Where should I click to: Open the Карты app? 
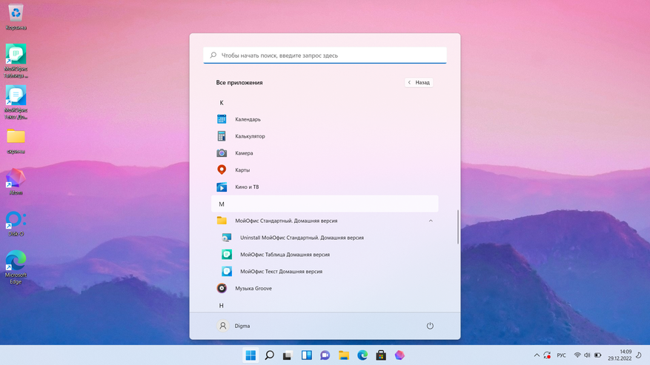point(325,170)
